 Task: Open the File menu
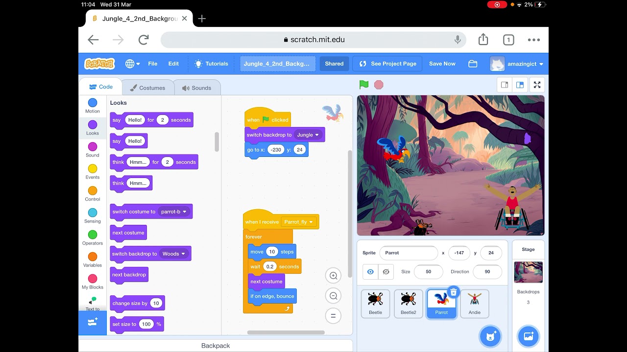(x=153, y=64)
